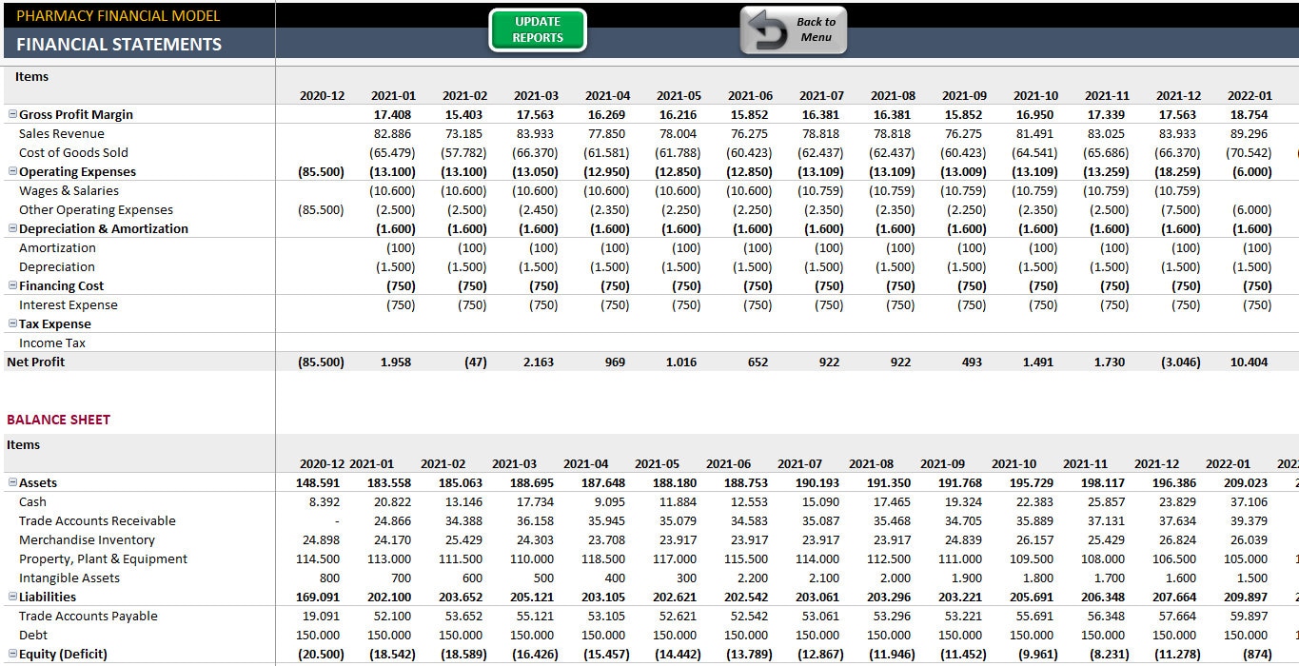
Task: Select the Income Tax row label
Action: [53, 343]
